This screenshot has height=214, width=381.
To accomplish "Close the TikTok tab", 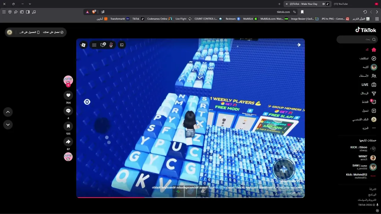I will click(286, 4).
